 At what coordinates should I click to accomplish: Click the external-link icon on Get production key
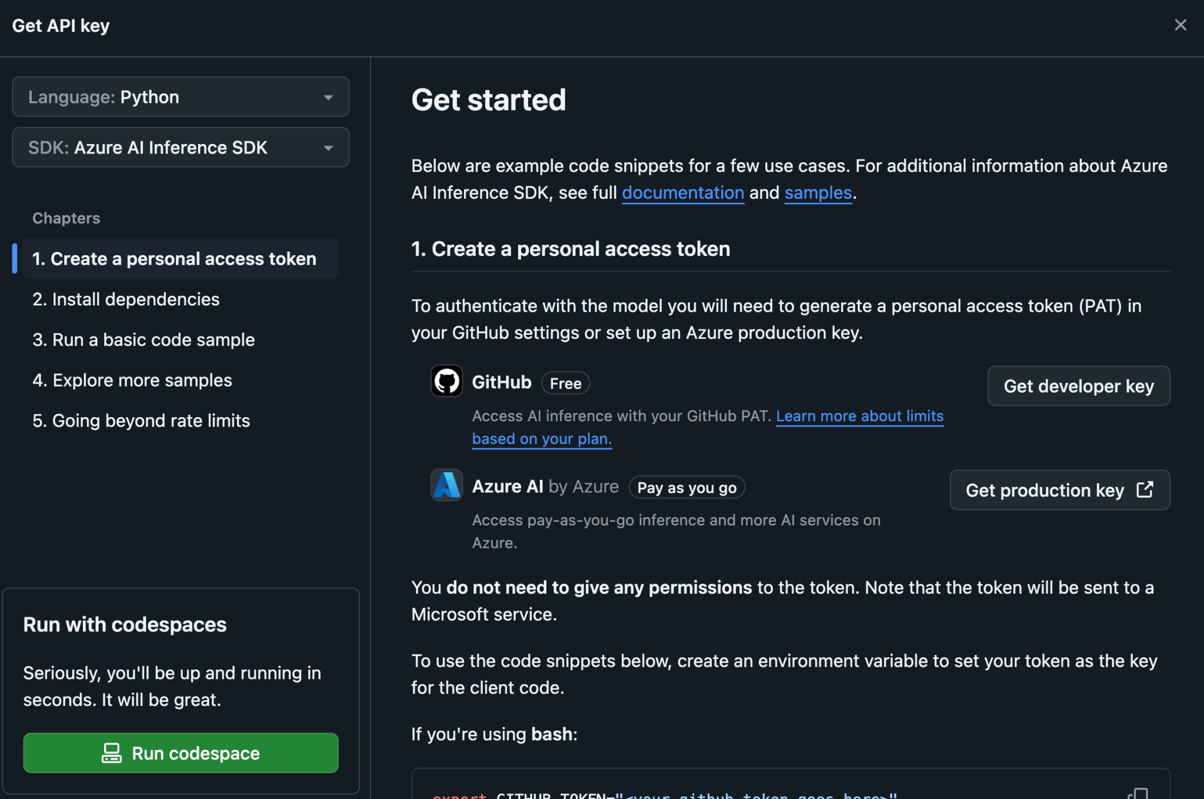pos(1145,490)
